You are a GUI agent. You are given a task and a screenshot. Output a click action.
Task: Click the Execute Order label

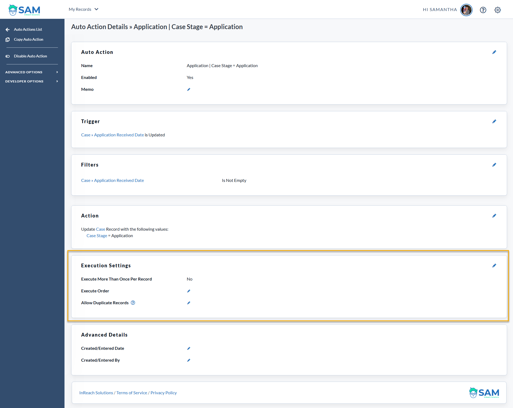(x=95, y=291)
